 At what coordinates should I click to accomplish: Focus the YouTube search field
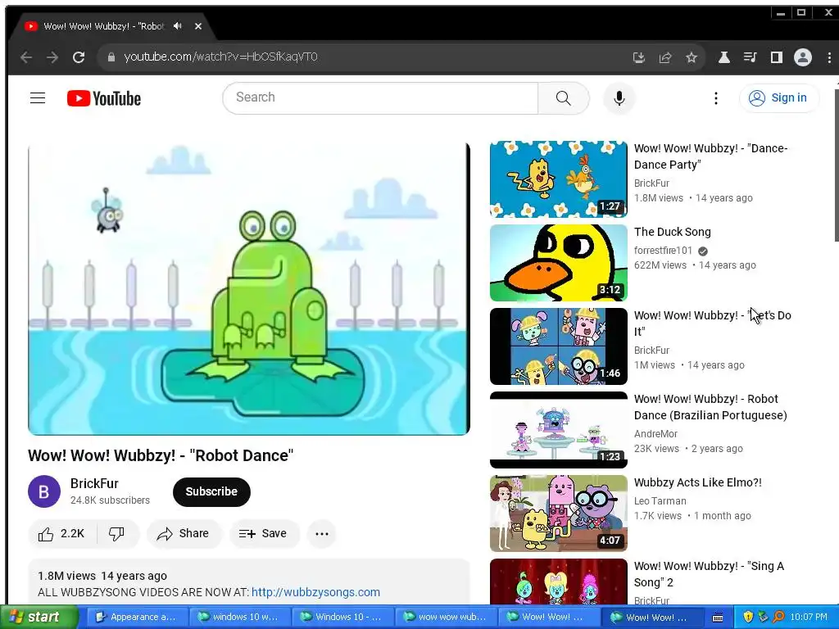[380, 98]
